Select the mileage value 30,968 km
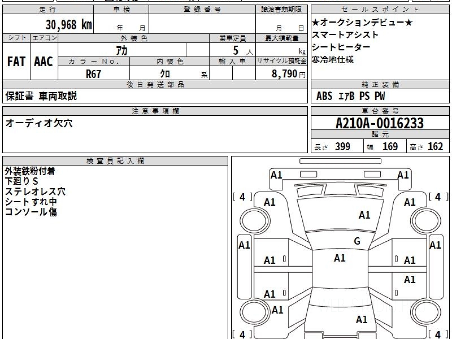This screenshot has height=339, width=452. 69,25
